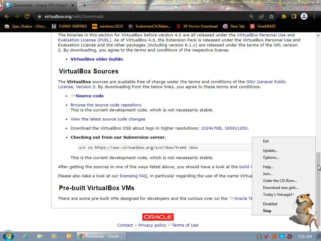Choose Join... from the context menu
Screen dimensions: 321x241
coord(284,174)
